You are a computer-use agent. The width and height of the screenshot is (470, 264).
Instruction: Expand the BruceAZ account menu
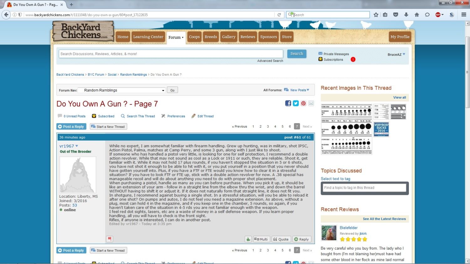tap(396, 54)
